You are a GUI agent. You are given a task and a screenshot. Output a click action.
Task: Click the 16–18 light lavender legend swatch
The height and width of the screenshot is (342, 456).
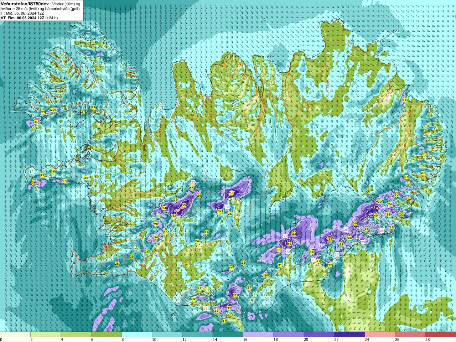[258, 335]
